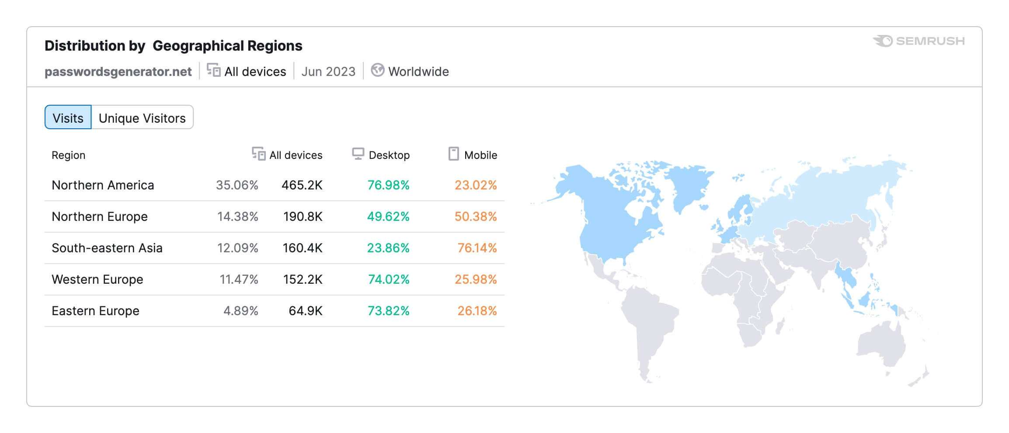
Task: Click North America on the world map
Action: click(x=612, y=218)
